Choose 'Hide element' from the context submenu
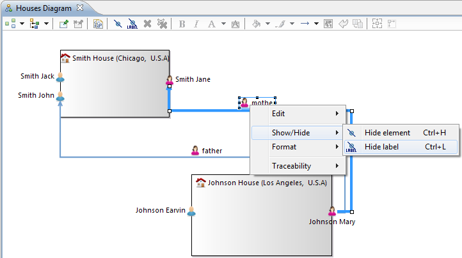The width and height of the screenshot is (462, 258). 387,133
